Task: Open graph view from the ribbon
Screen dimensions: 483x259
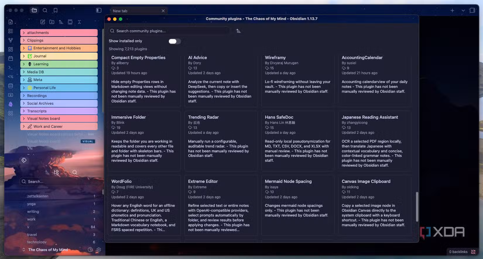Action: pos(11,40)
